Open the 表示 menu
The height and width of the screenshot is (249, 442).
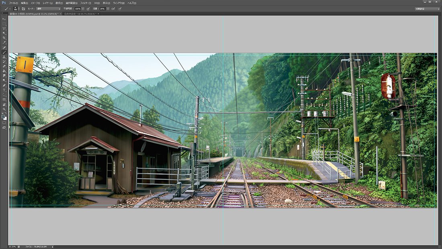pyautogui.click(x=106, y=3)
